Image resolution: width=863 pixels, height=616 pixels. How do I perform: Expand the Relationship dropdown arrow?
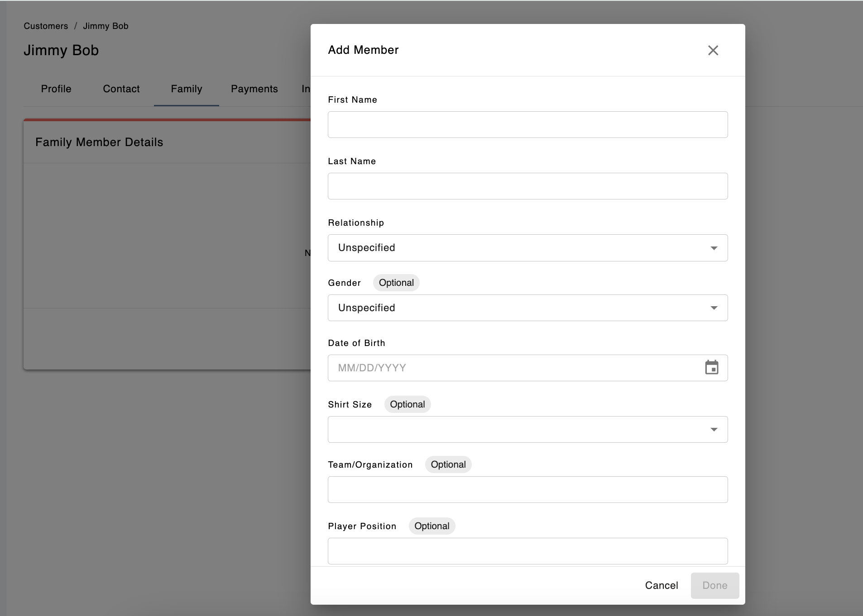pyautogui.click(x=714, y=248)
